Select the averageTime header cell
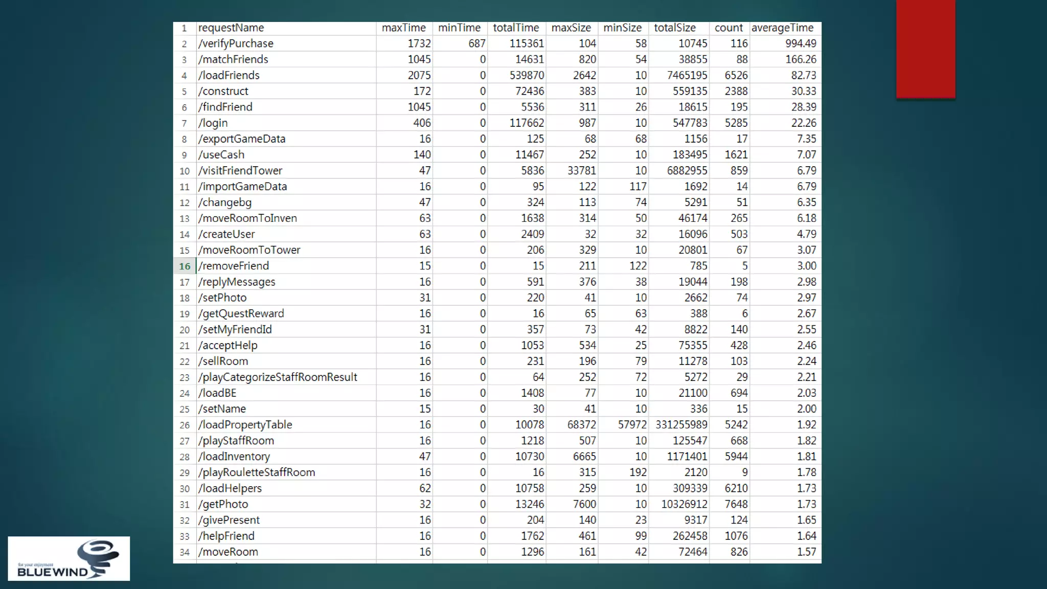This screenshot has height=589, width=1047. tap(783, 28)
